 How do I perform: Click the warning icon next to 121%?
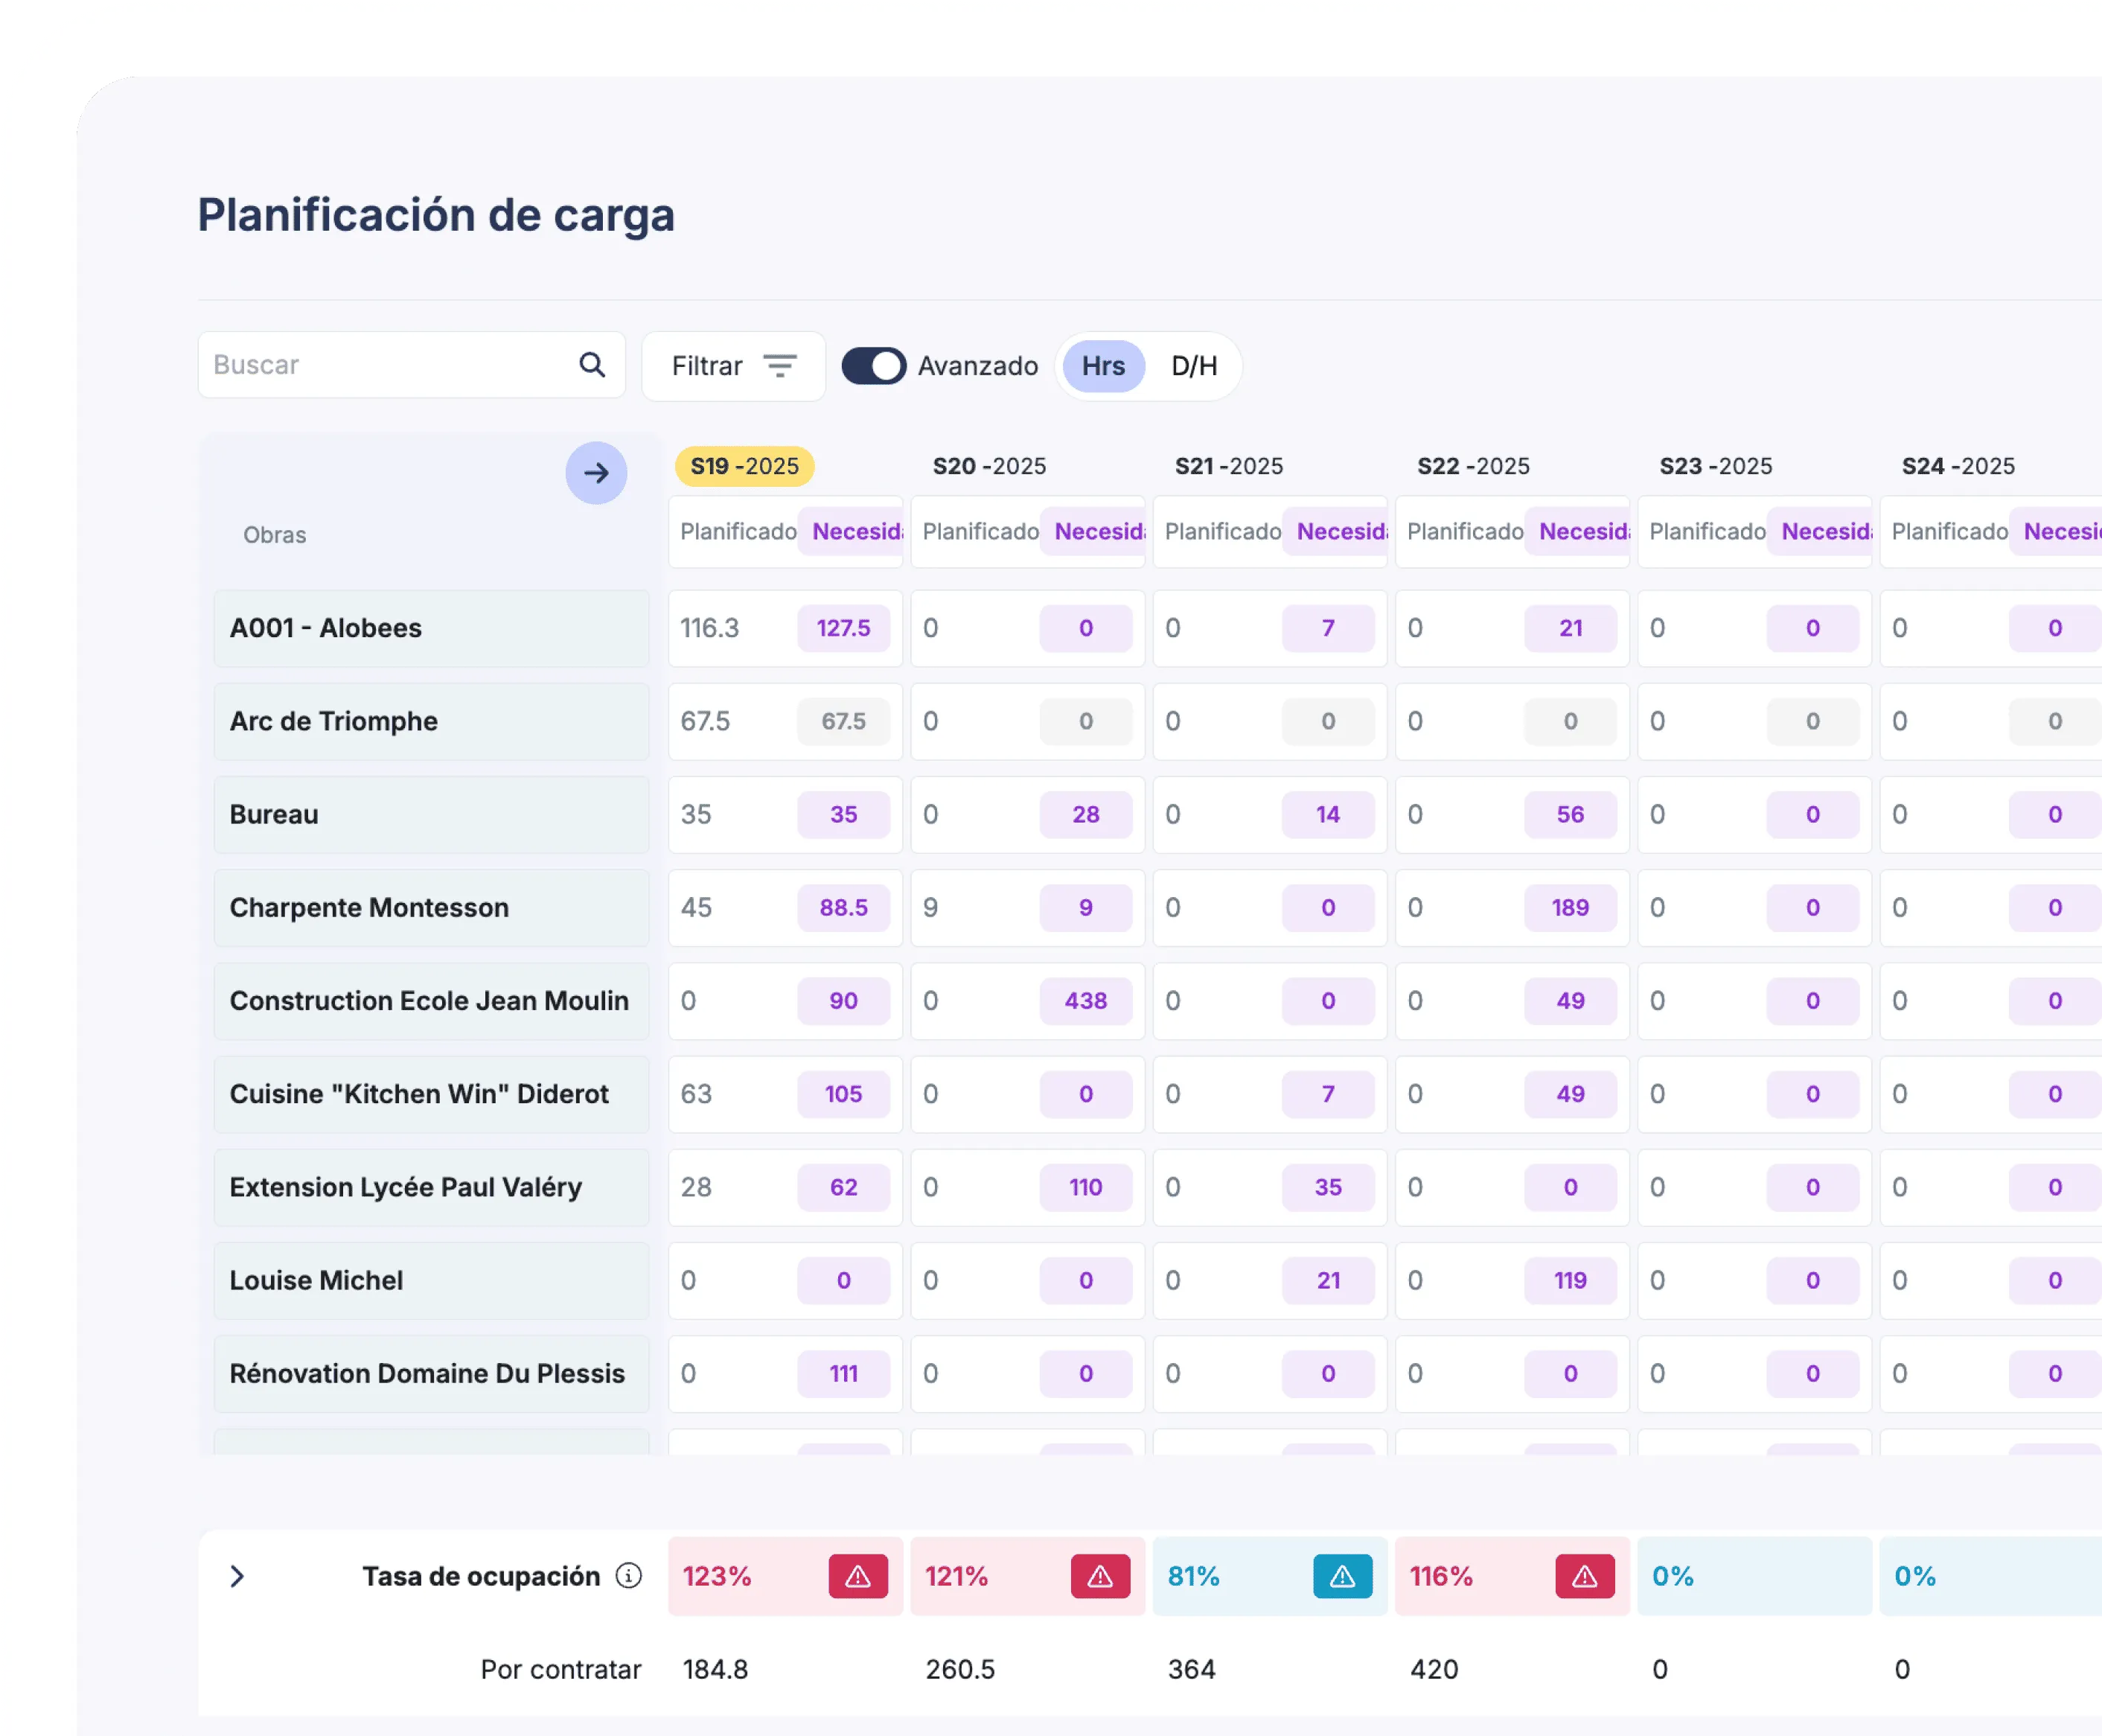point(1100,1576)
